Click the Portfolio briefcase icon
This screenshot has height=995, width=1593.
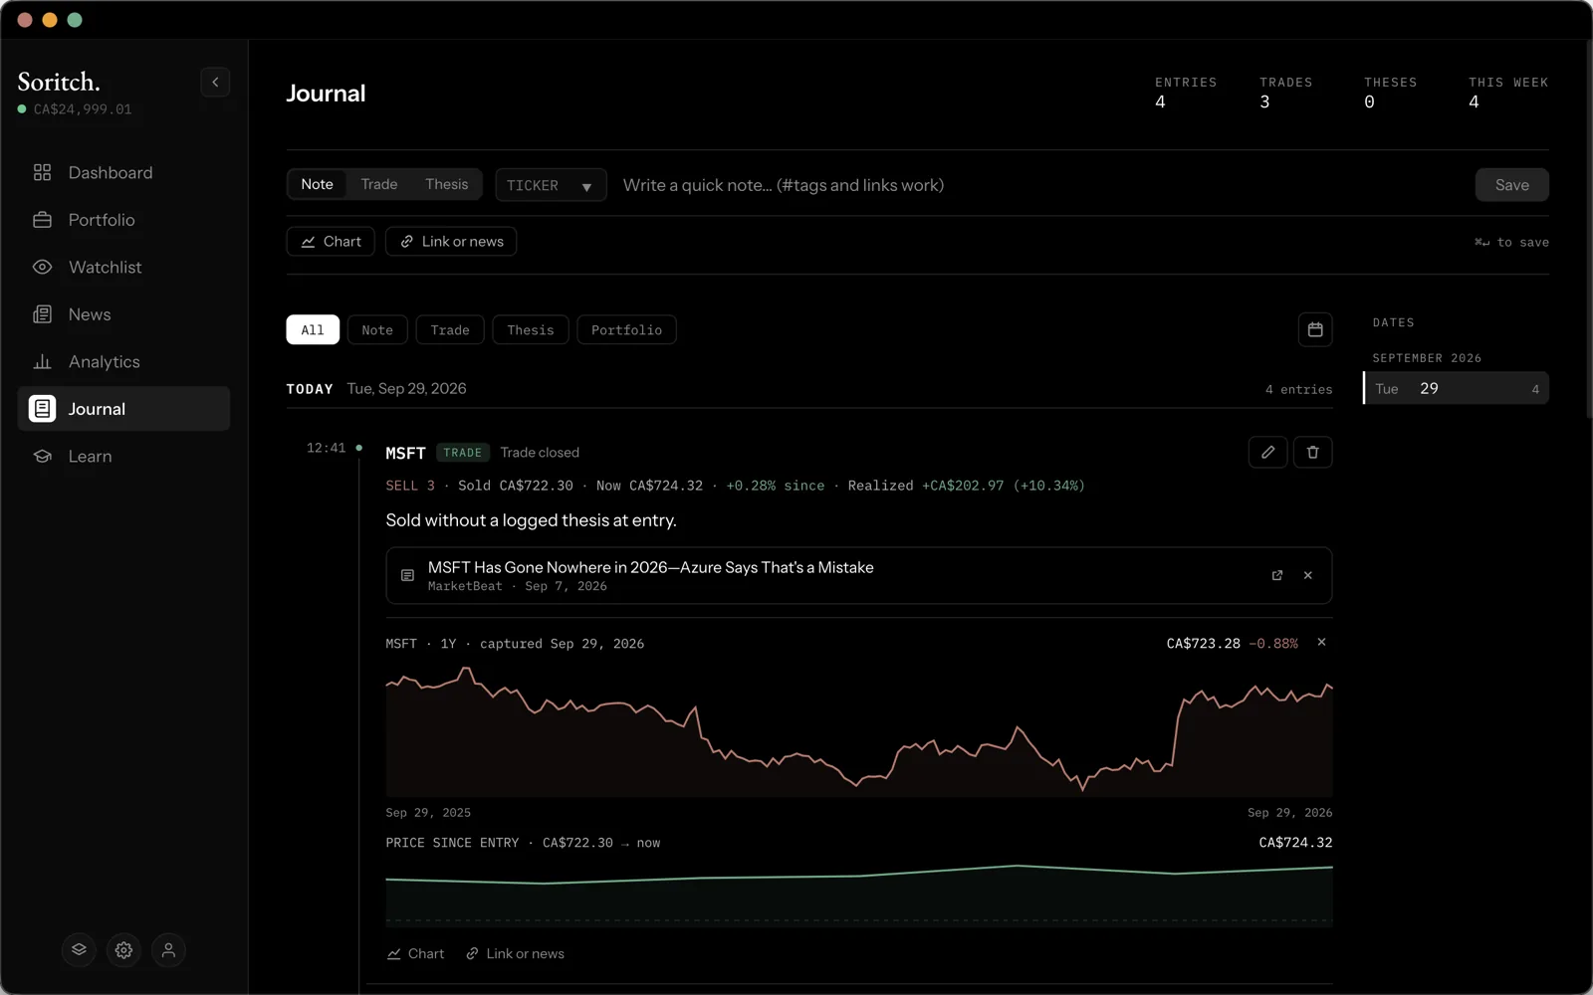[42, 220]
